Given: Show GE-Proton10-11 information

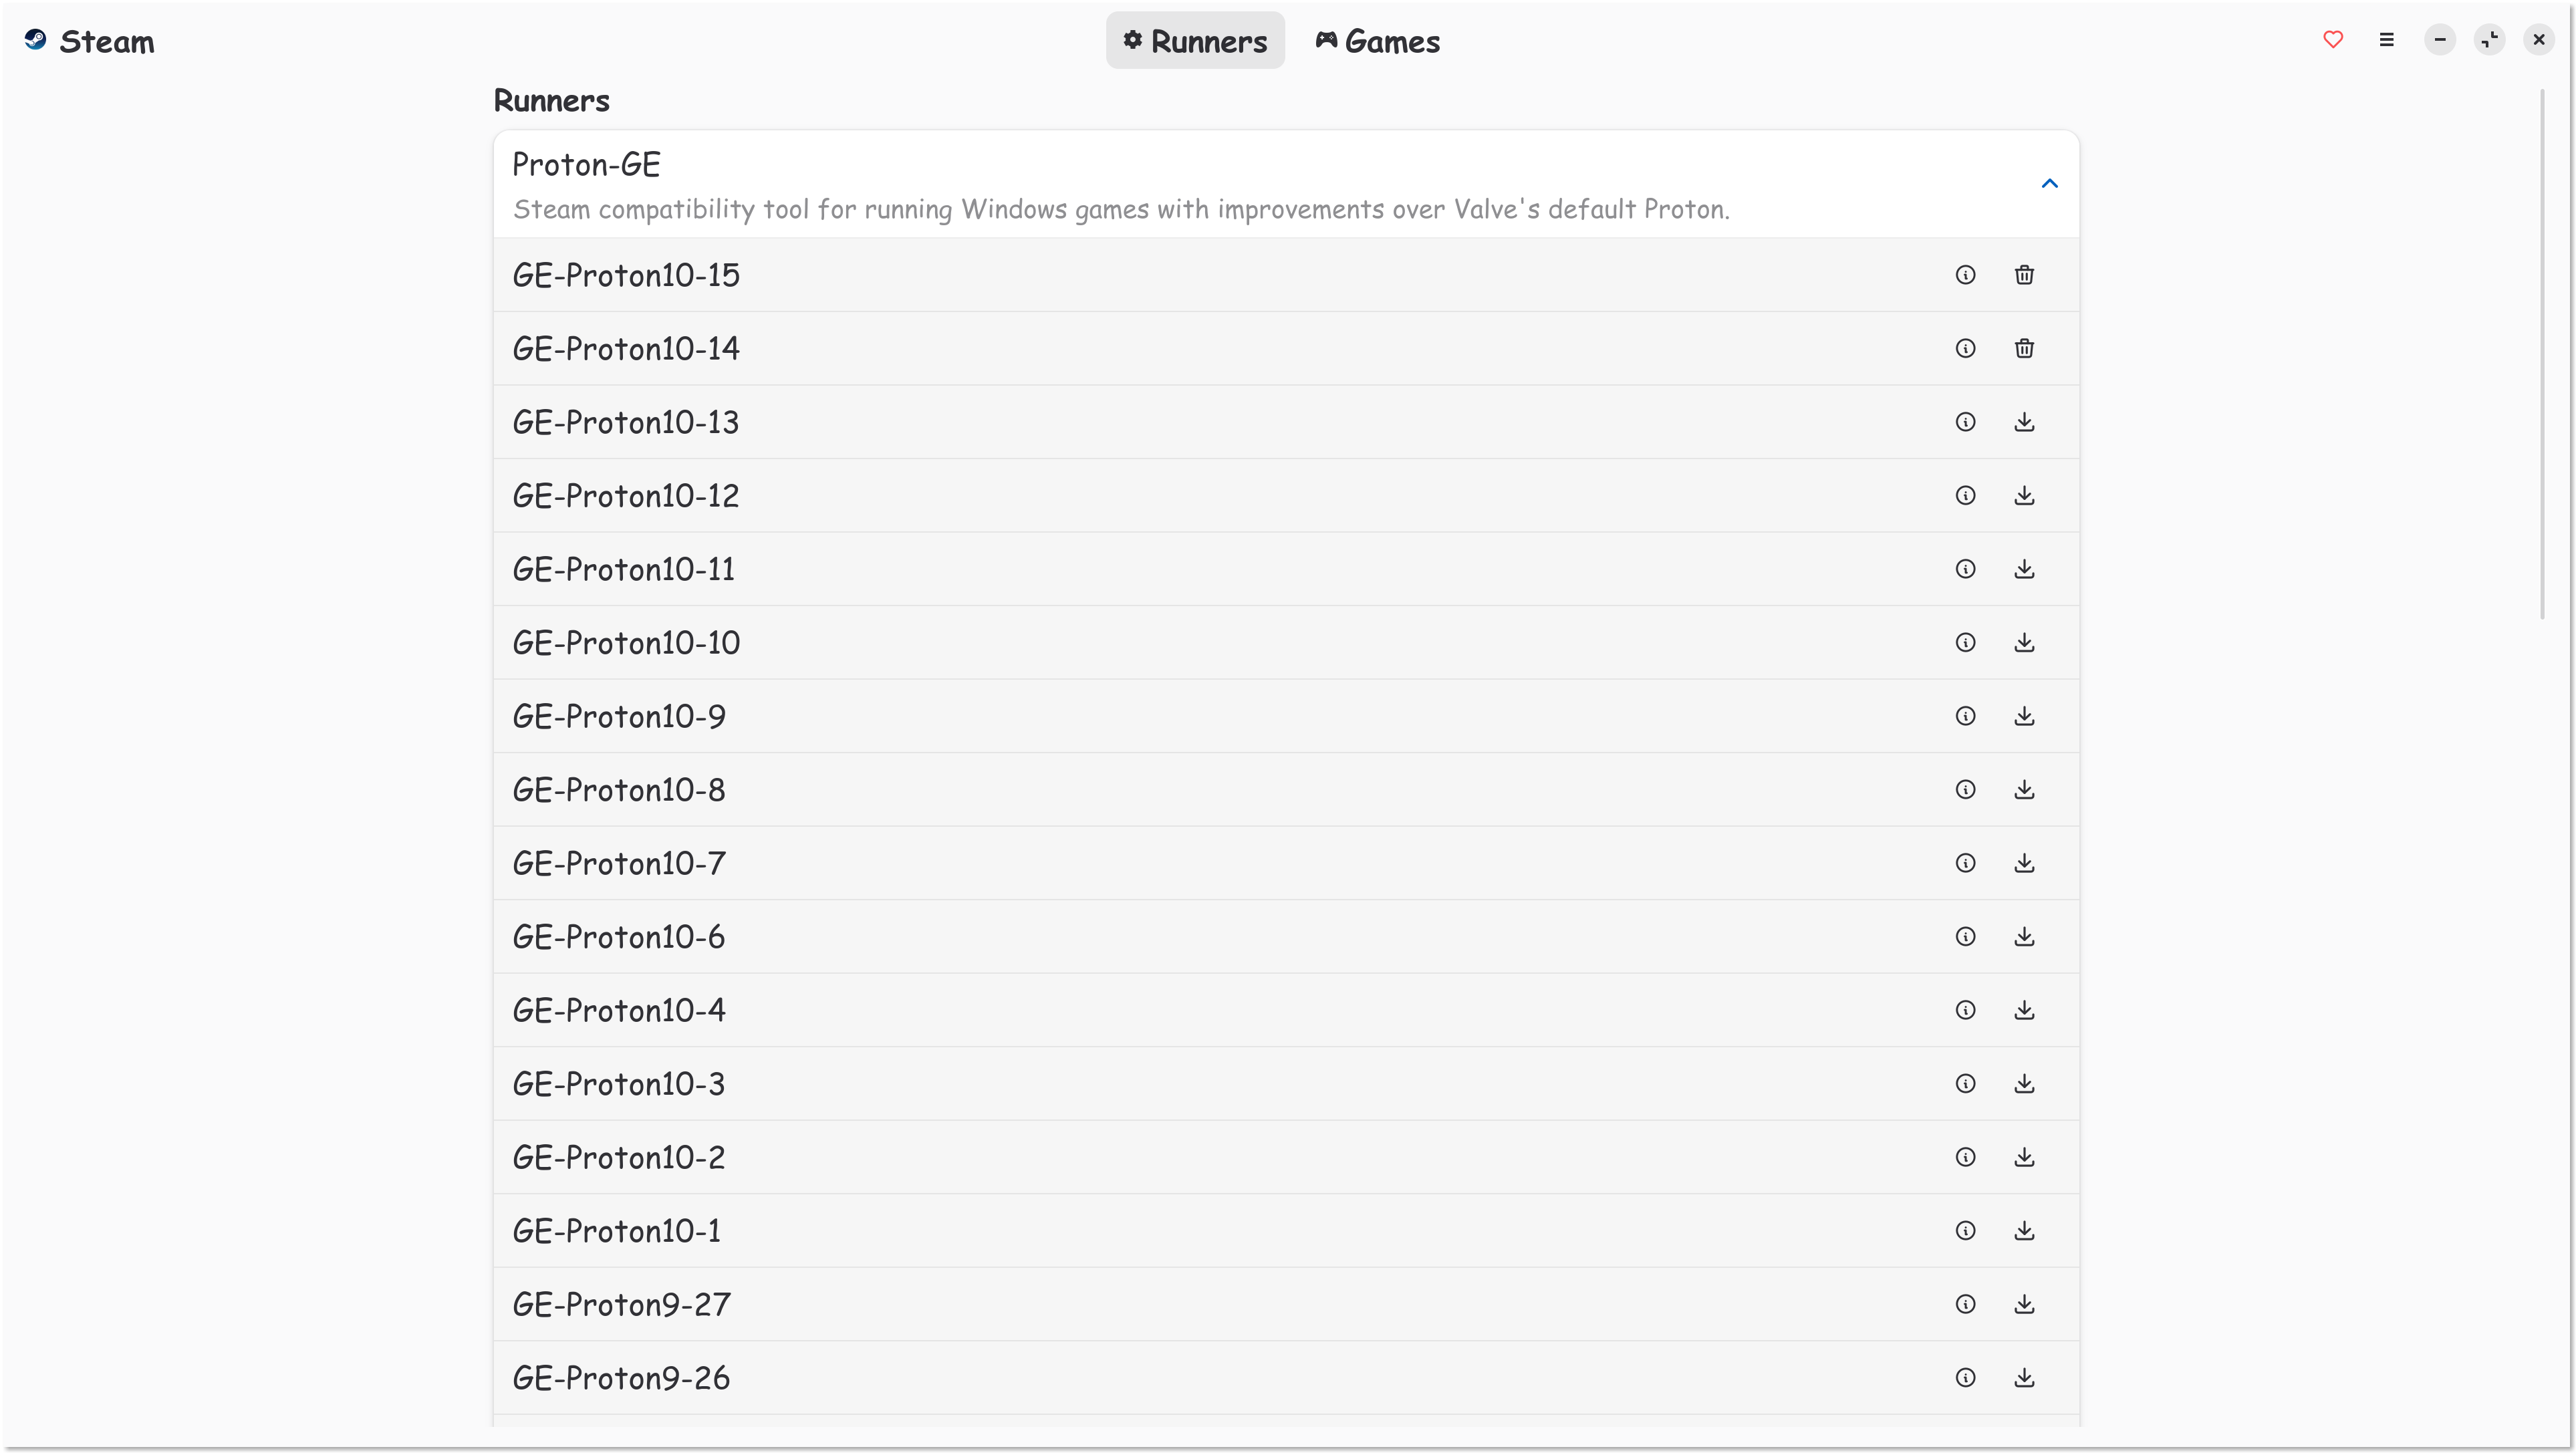Looking at the screenshot, I should (1965, 568).
